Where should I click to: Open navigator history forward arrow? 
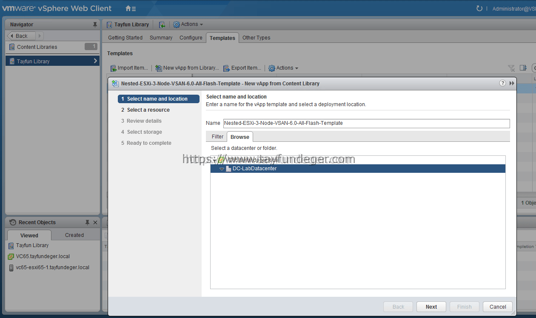pos(40,36)
